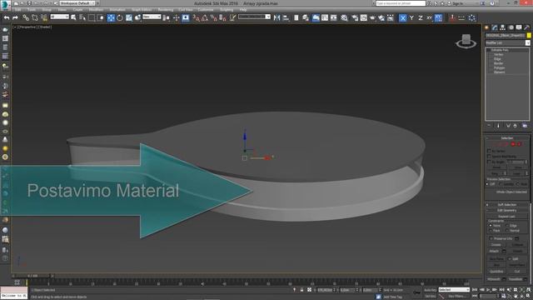This screenshot has width=533, height=300.
Task: Switch to the Create command panel
Action: pos(486,27)
